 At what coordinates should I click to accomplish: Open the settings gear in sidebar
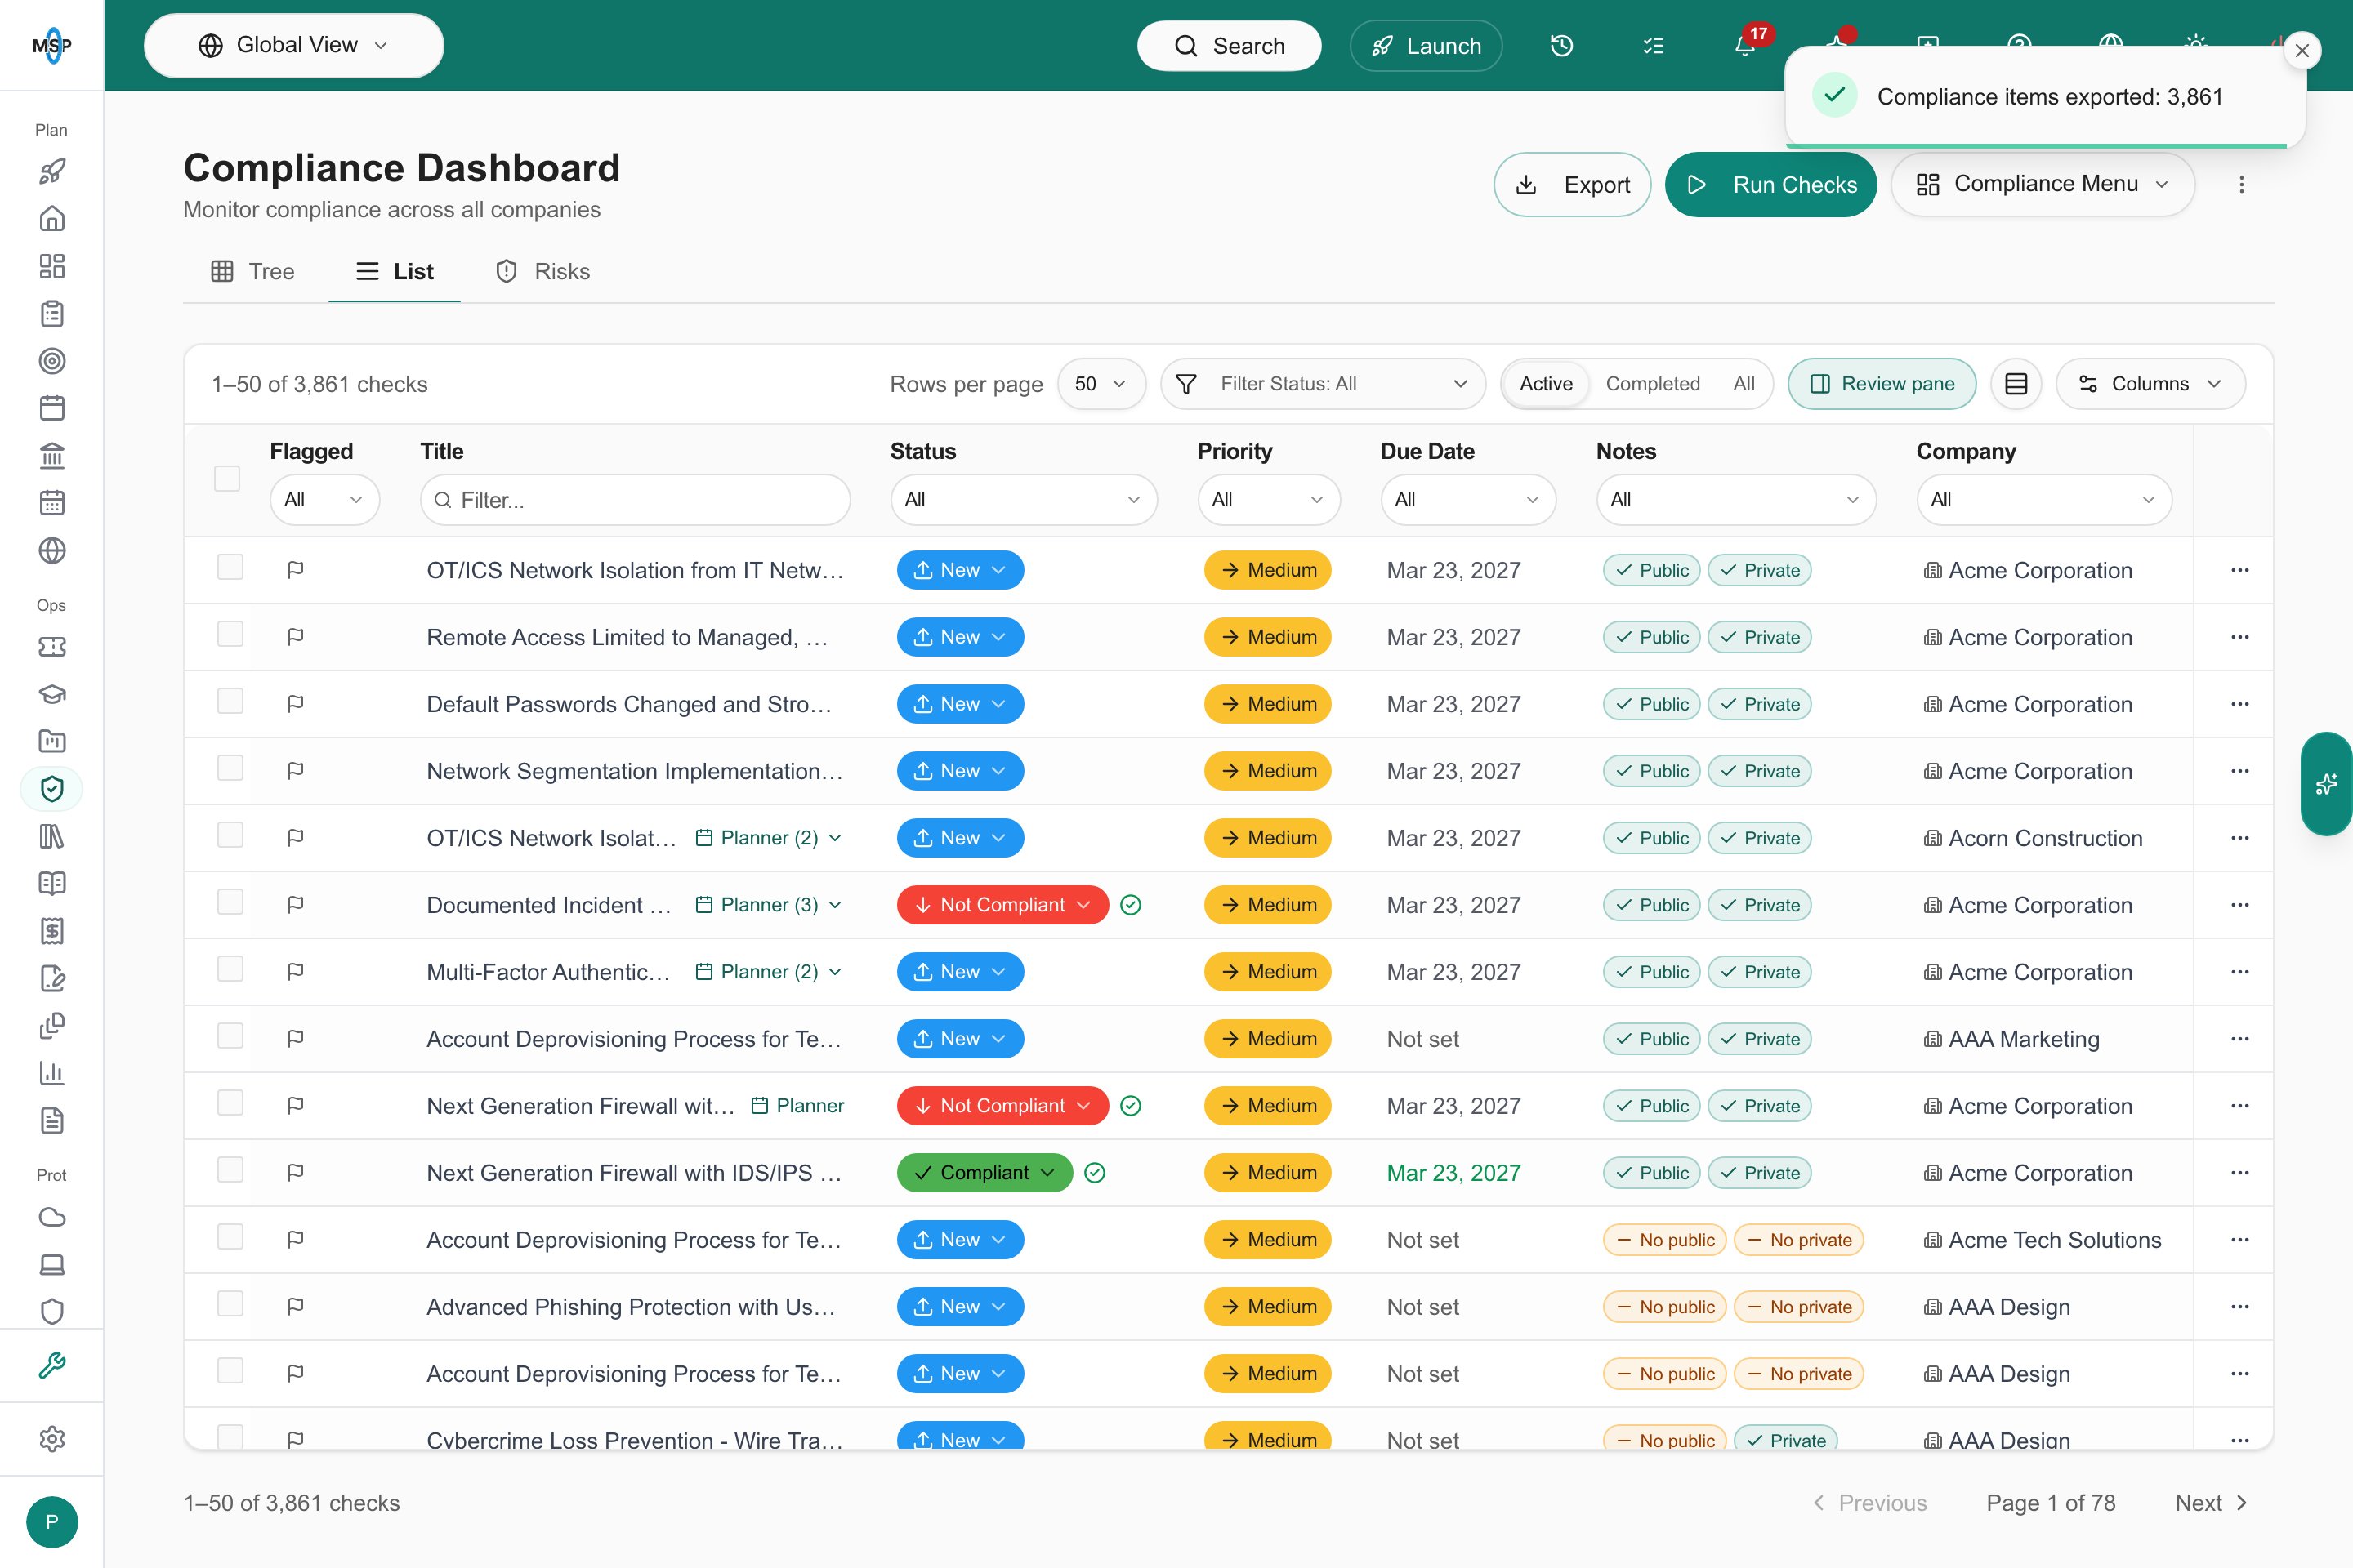[52, 1439]
